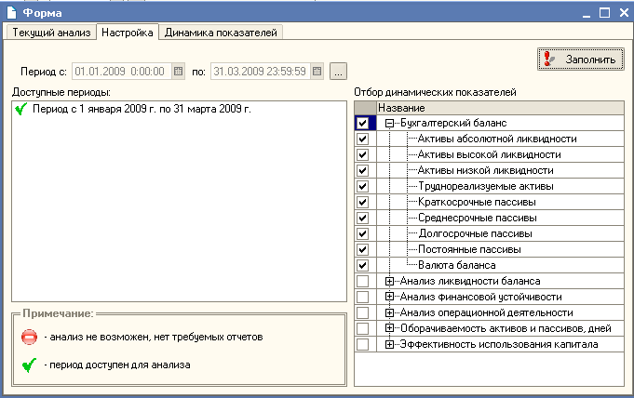Select Постоянные пассивы row text
This screenshot has height=398, width=634.
pyautogui.click(x=469, y=249)
